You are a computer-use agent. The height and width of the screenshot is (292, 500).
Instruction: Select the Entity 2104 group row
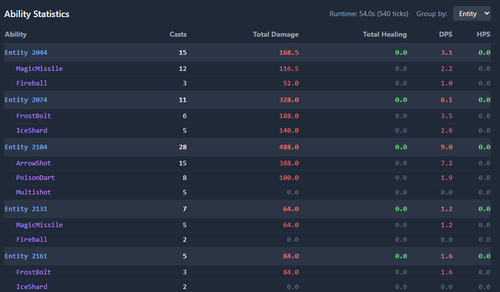pyautogui.click(x=26, y=147)
